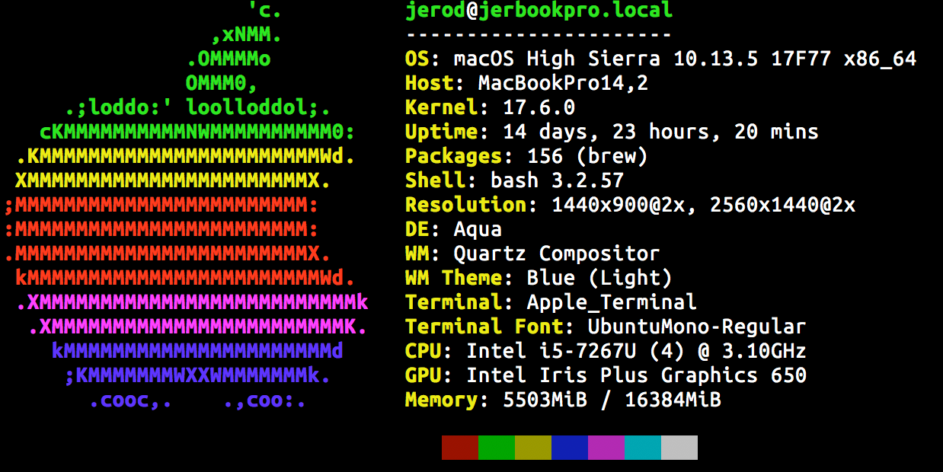Click the light gray palette swatch
The width and height of the screenshot is (943, 472).
tap(679, 448)
